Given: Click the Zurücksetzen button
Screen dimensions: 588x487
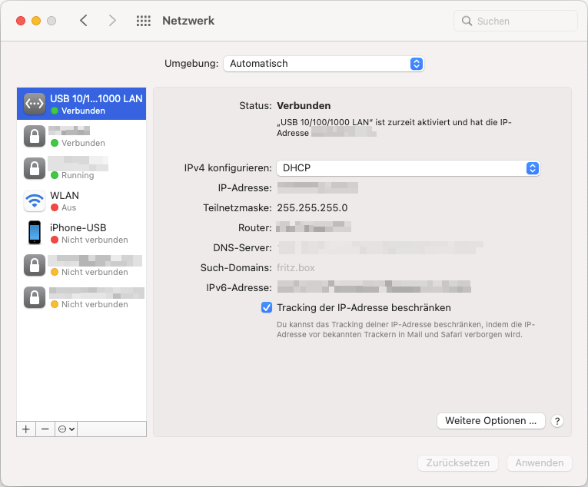Looking at the screenshot, I should (458, 463).
